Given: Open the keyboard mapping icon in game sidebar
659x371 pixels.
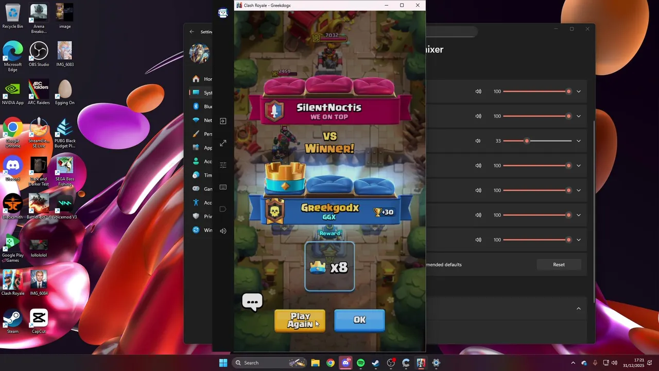Looking at the screenshot, I should pos(223,187).
